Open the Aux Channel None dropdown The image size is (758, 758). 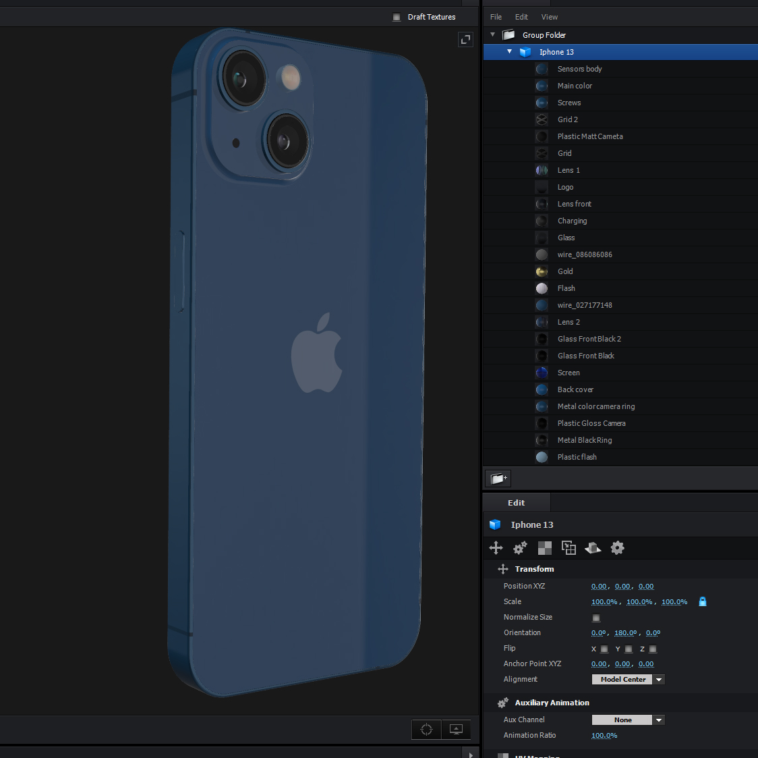tap(628, 720)
